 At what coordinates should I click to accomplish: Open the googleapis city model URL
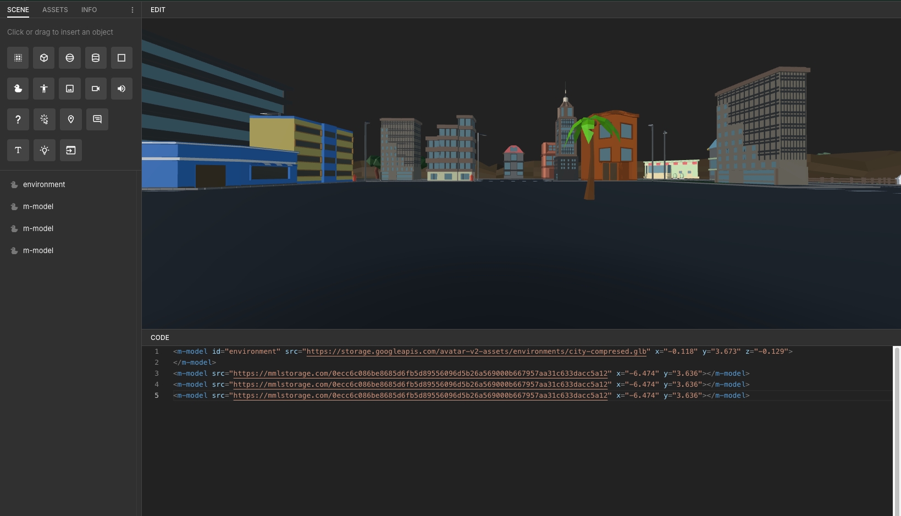[476, 352]
